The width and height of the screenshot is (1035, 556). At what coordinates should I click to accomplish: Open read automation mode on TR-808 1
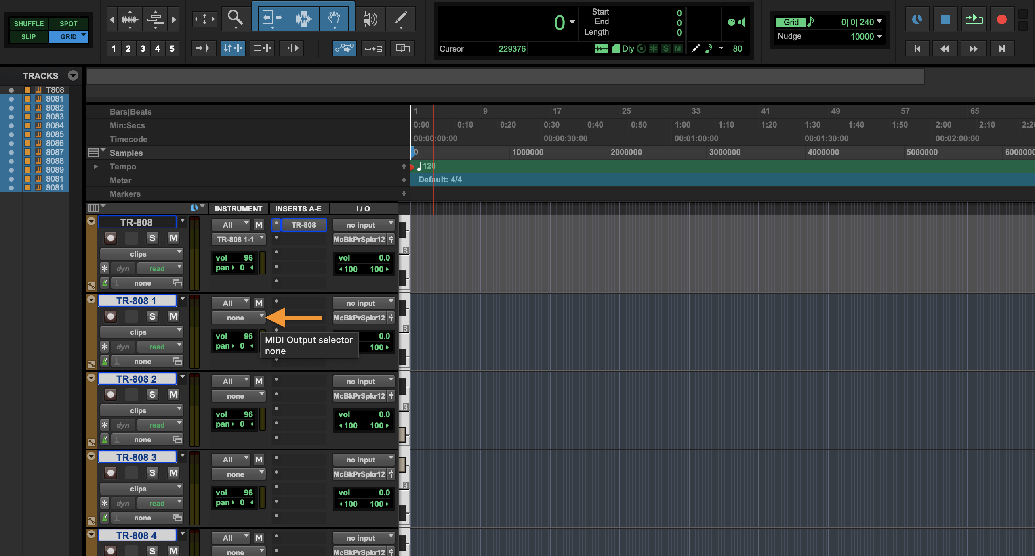click(x=160, y=347)
